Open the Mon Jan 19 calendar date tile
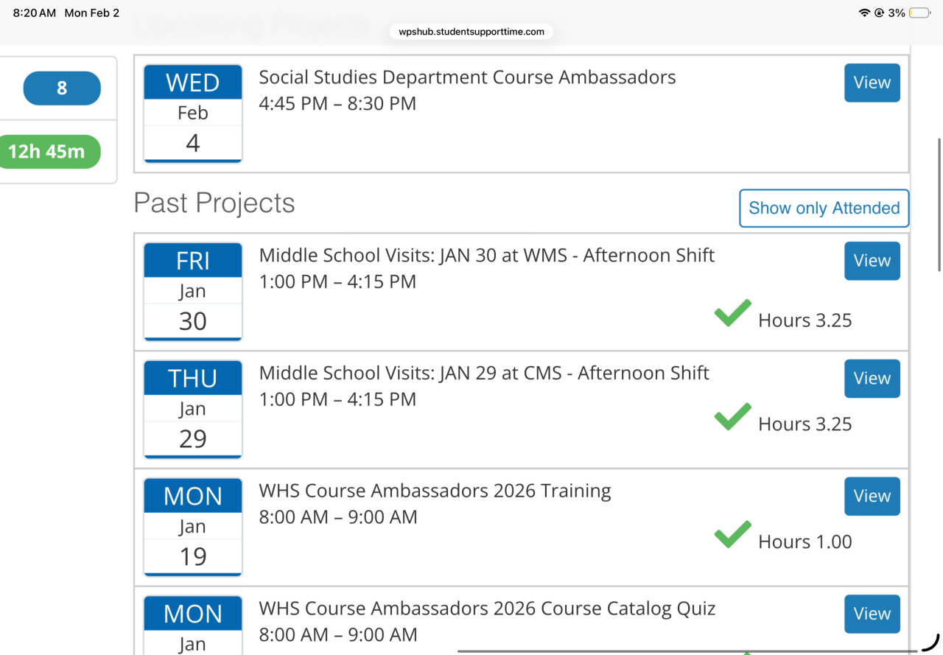This screenshot has width=943, height=655. [x=193, y=528]
